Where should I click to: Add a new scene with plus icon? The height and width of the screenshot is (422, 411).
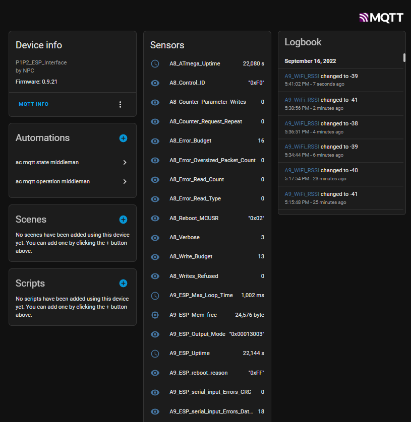[x=123, y=220]
